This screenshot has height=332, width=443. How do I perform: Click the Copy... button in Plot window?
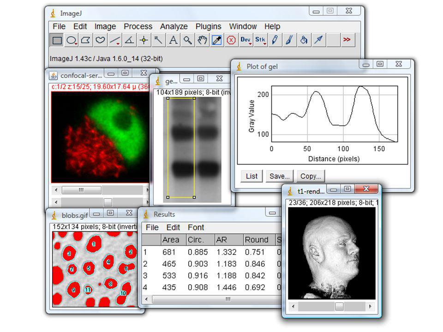point(311,176)
